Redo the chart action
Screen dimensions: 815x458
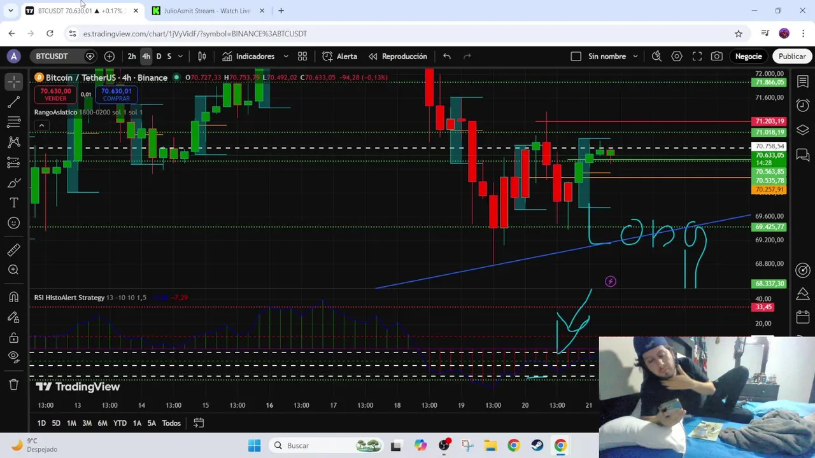tap(467, 57)
